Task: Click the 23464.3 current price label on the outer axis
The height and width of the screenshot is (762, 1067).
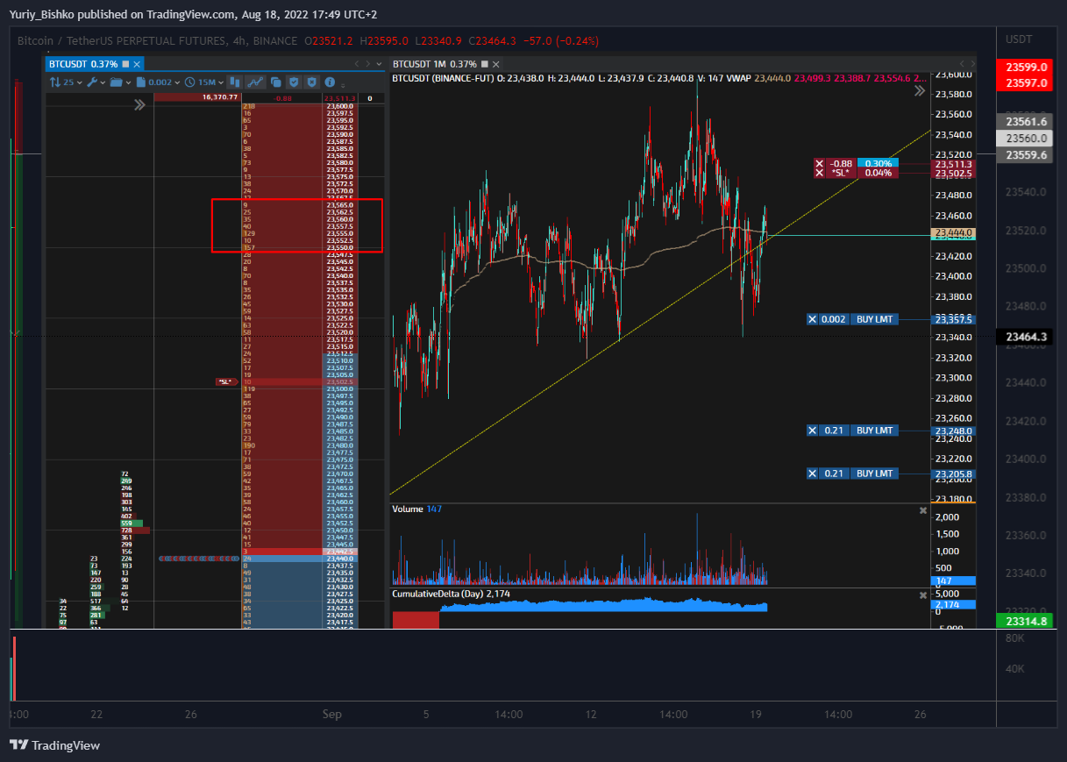Action: pyautogui.click(x=1024, y=337)
